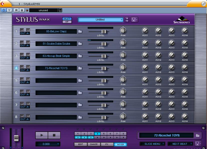Viewport: 207px width, 149px height.
Task: Open the 0.000 tempo value dropdown
Action: pos(48,144)
